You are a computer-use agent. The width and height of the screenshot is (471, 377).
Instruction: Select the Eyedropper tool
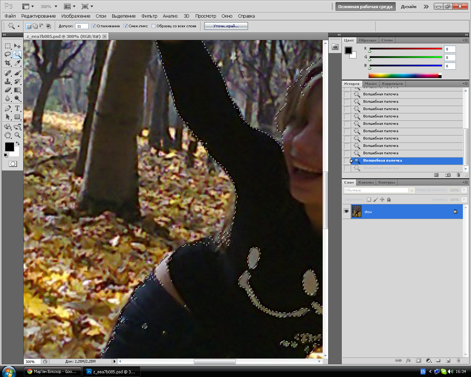tap(17, 63)
